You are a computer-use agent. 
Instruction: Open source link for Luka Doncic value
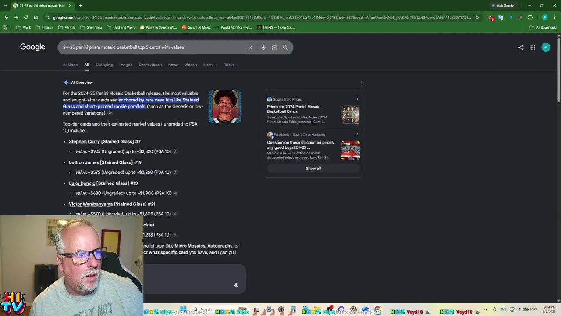tap(176, 193)
